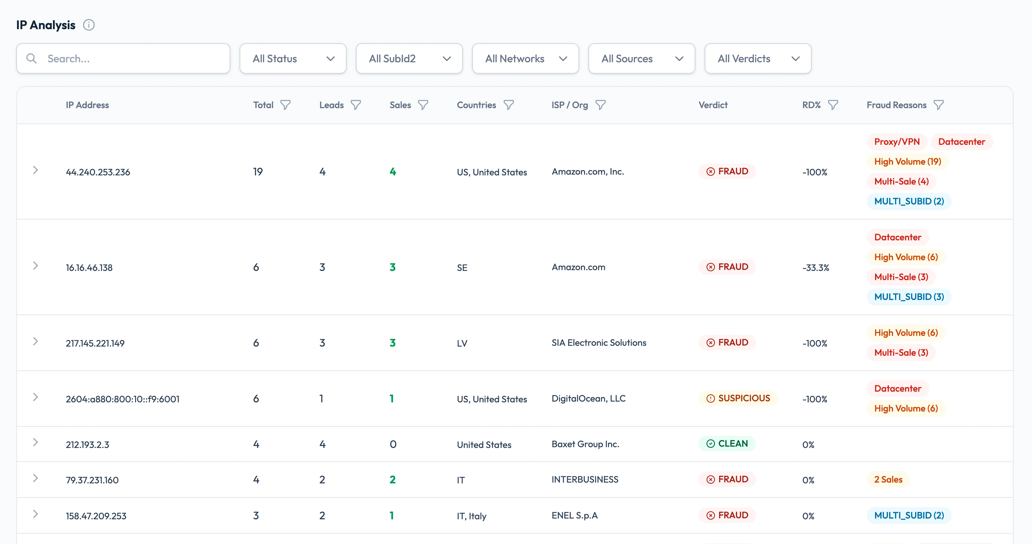This screenshot has height=544, width=1032.
Task: Click the RD% column filter icon
Action: point(833,105)
